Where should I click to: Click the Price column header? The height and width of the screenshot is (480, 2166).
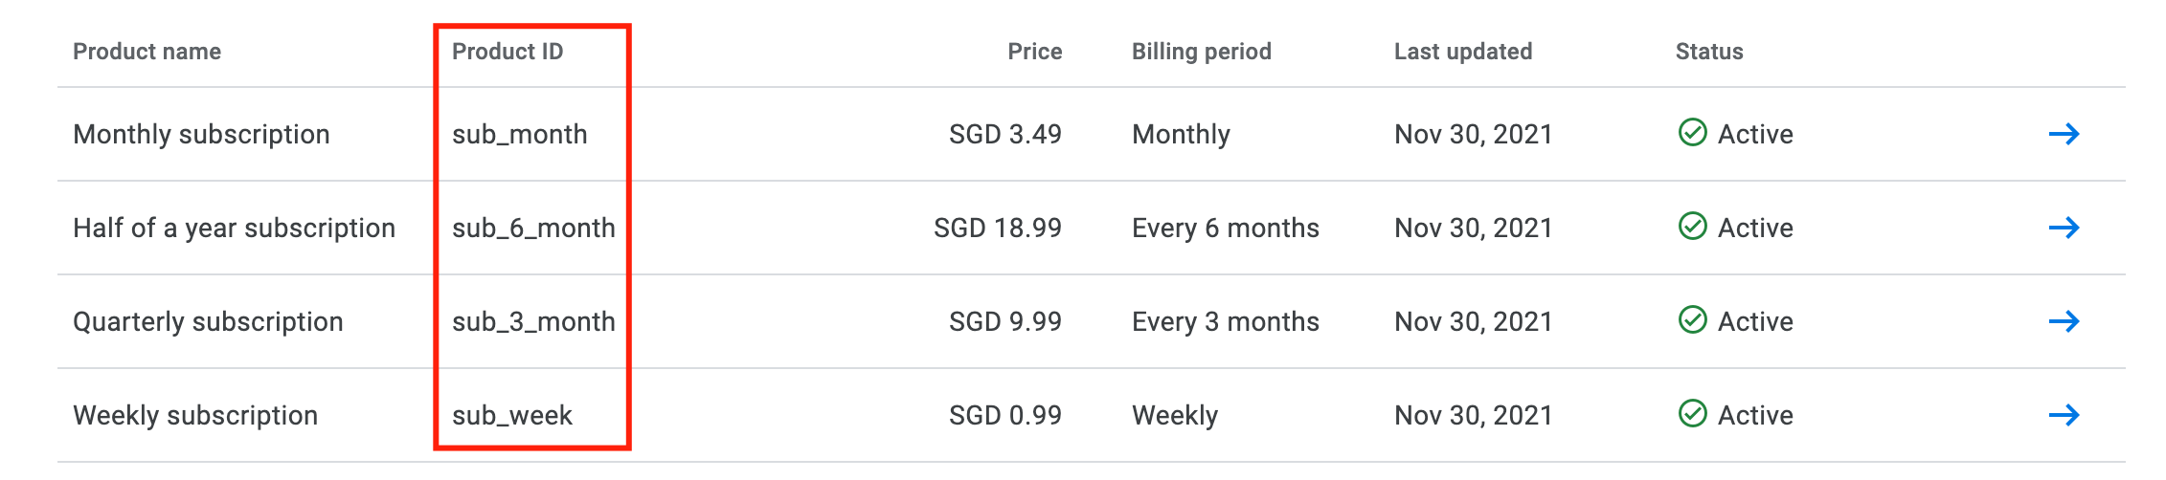click(x=1034, y=52)
